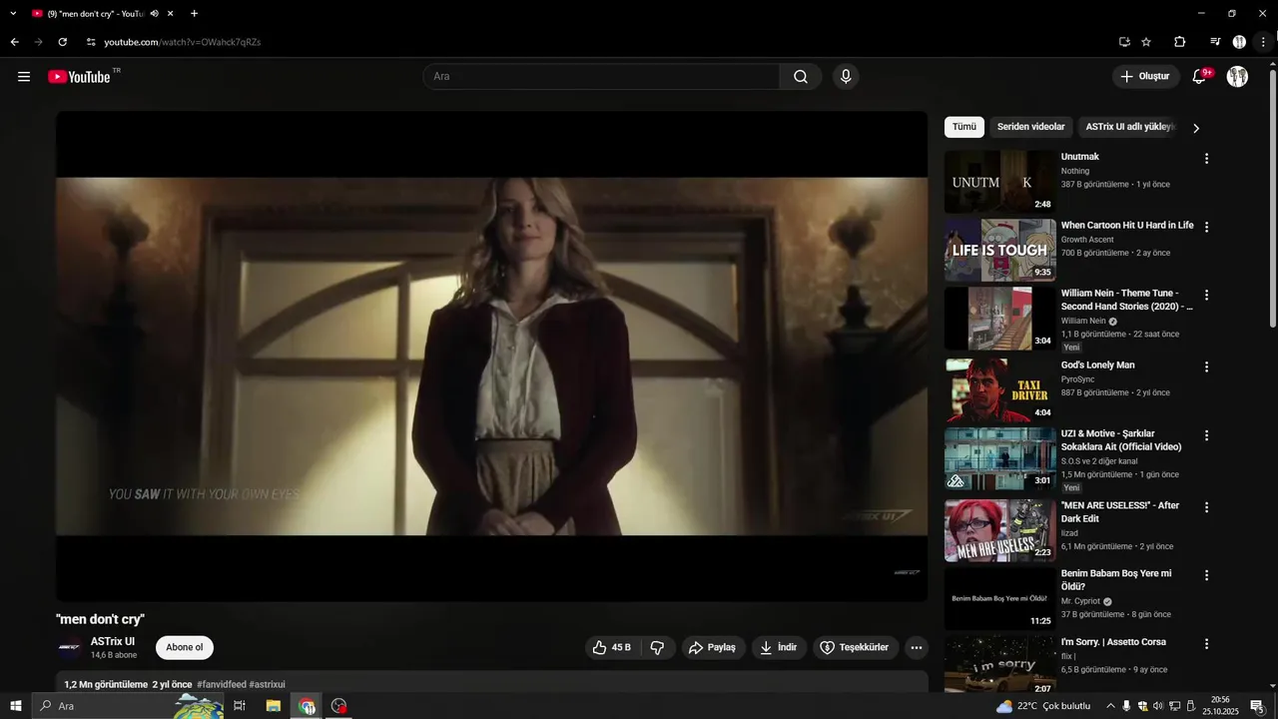1278x719 pixels.
Task: Open Chrome extensions puzzle icon
Action: 1179,42
